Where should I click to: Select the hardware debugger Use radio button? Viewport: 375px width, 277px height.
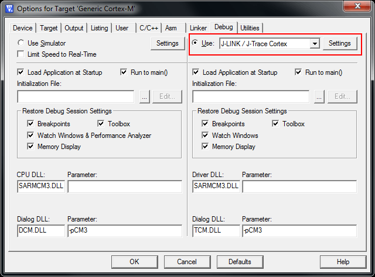point(196,43)
